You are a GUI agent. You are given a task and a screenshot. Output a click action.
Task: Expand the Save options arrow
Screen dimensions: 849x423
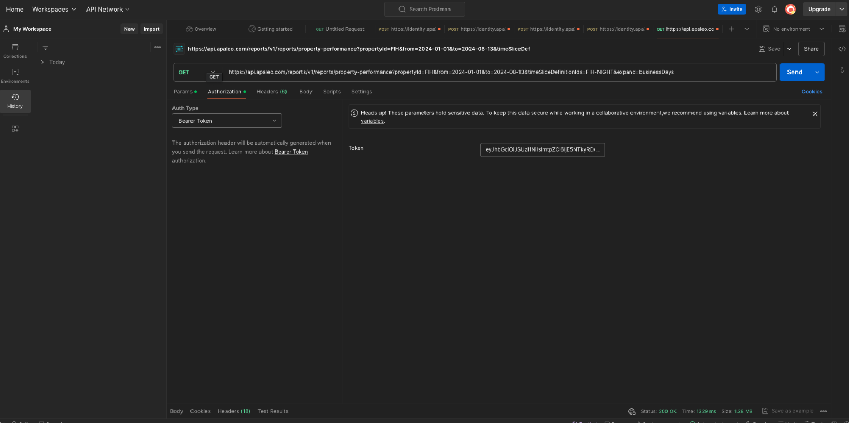[x=789, y=49]
